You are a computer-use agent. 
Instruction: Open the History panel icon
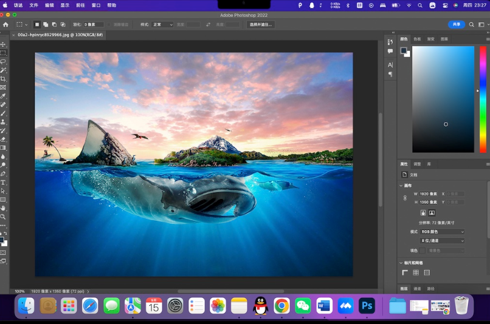(x=390, y=42)
